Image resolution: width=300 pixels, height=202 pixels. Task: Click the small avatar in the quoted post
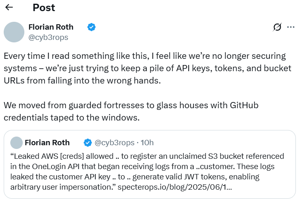pyautogui.click(x=17, y=143)
